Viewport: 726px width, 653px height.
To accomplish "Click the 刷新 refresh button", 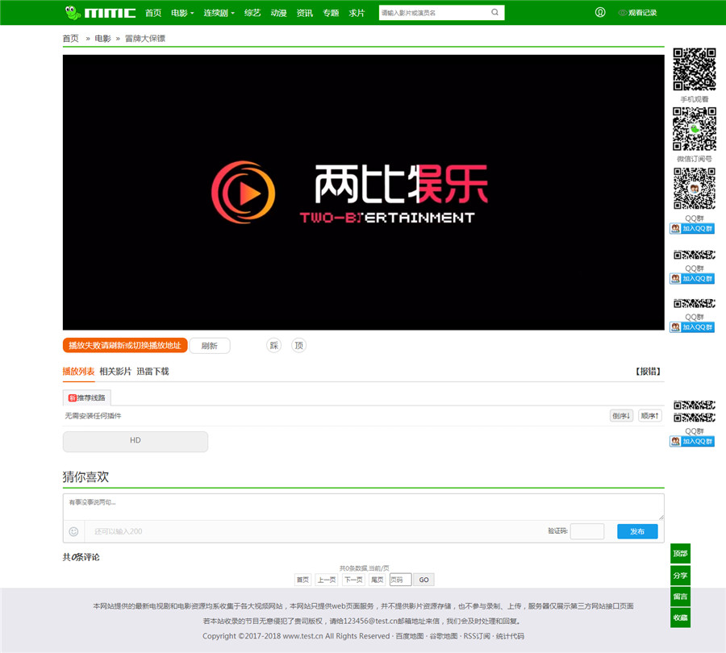I will point(209,346).
